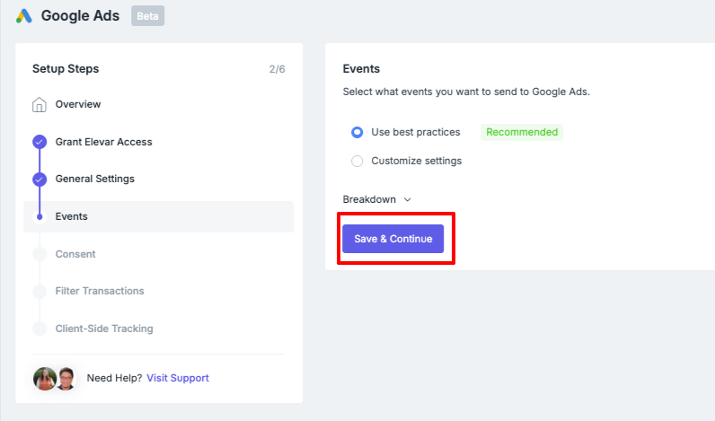
Task: Click the Save & Continue button
Action: tap(393, 239)
